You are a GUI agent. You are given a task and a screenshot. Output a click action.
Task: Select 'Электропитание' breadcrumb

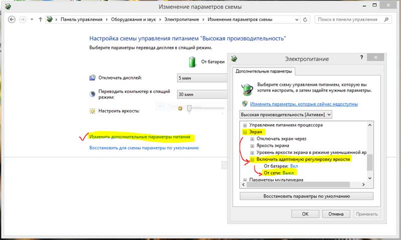[181, 19]
